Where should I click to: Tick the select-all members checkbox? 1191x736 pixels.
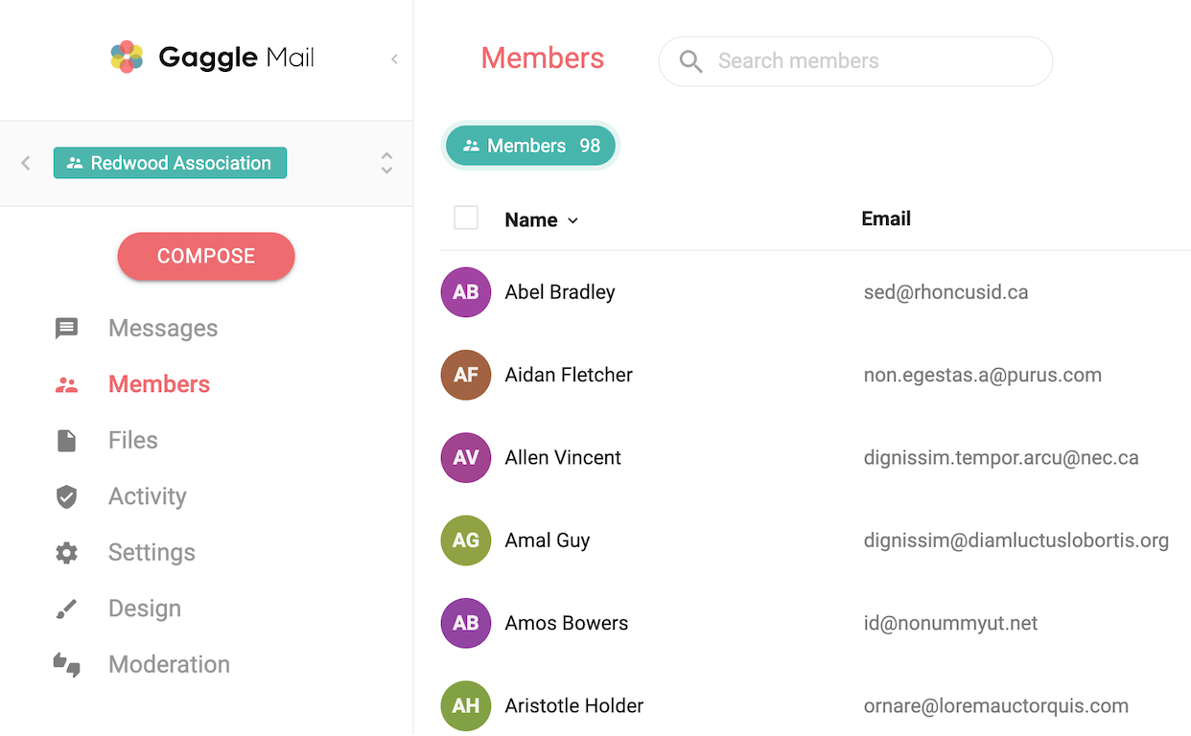(x=466, y=218)
